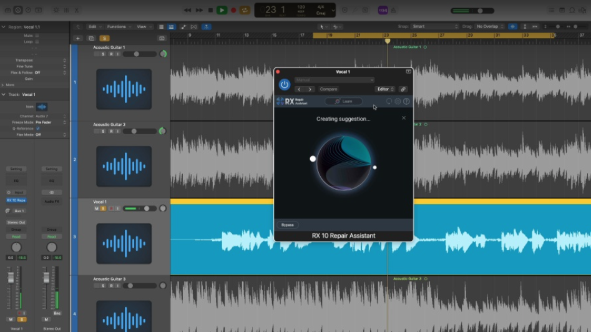Click the add track plus icon
Viewport: 591px width, 332px height.
[x=78, y=38]
